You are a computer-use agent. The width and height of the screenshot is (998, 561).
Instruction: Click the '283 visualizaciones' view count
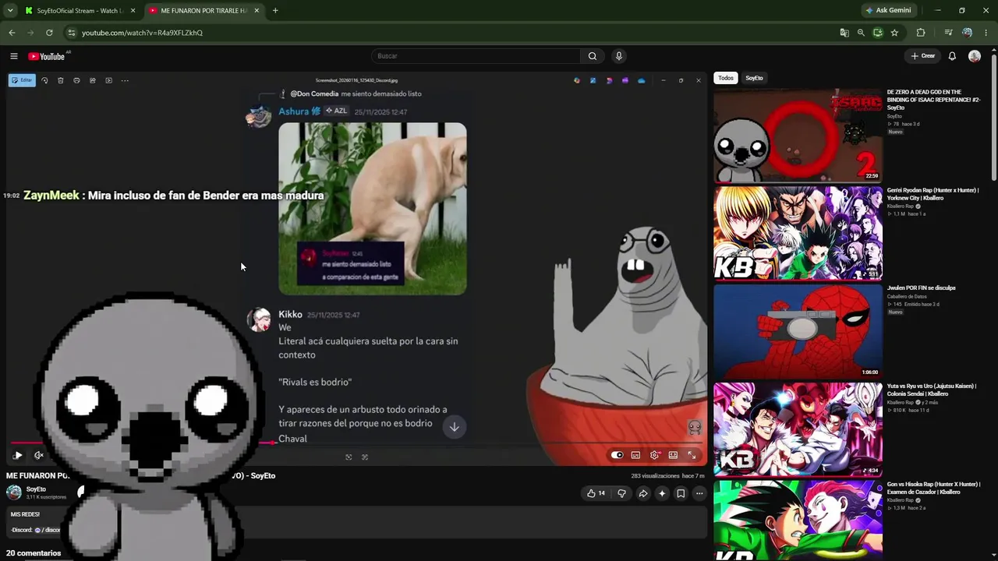tap(654, 475)
